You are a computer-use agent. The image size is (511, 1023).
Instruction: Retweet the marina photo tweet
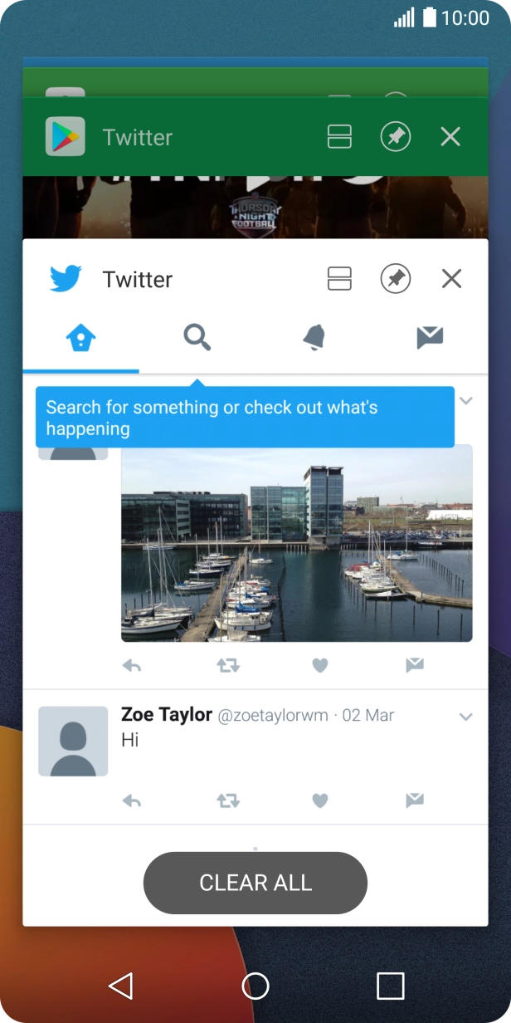coord(228,665)
